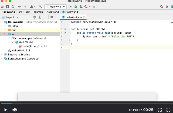Save all files with disk icon
The width and height of the screenshot is (173, 113).
tap(7, 7)
